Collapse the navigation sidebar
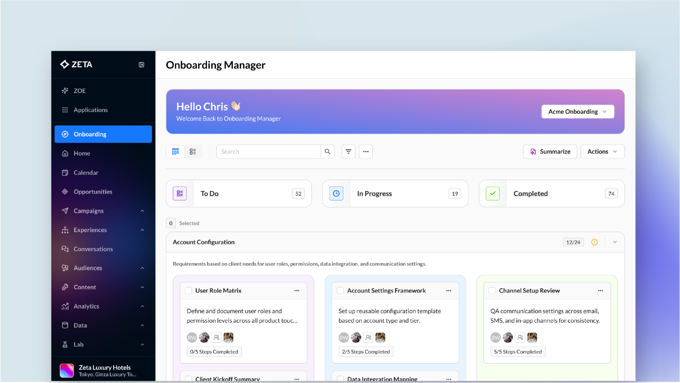Image resolution: width=680 pixels, height=383 pixels. click(141, 64)
